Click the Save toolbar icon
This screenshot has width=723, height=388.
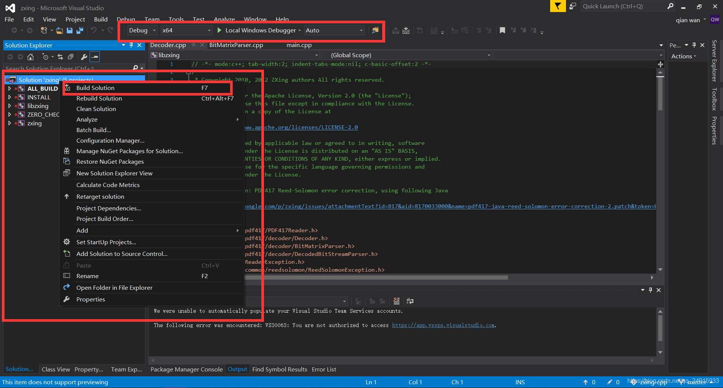click(70, 30)
